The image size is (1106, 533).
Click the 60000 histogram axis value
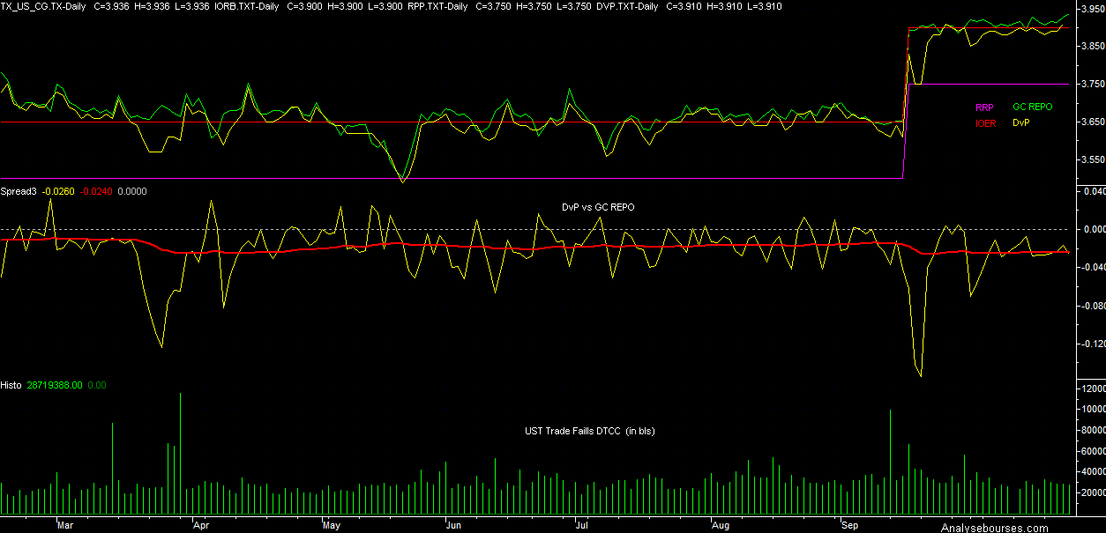pyautogui.click(x=1093, y=450)
